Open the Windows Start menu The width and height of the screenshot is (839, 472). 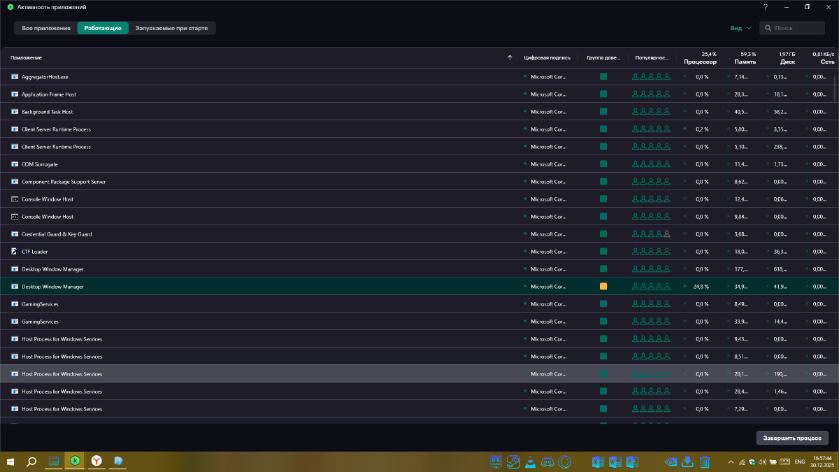click(10, 462)
